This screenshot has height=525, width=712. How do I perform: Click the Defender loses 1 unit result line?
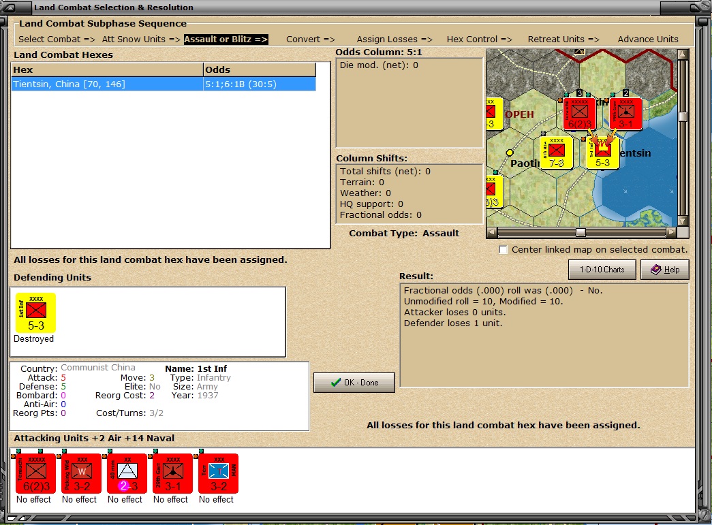click(453, 323)
